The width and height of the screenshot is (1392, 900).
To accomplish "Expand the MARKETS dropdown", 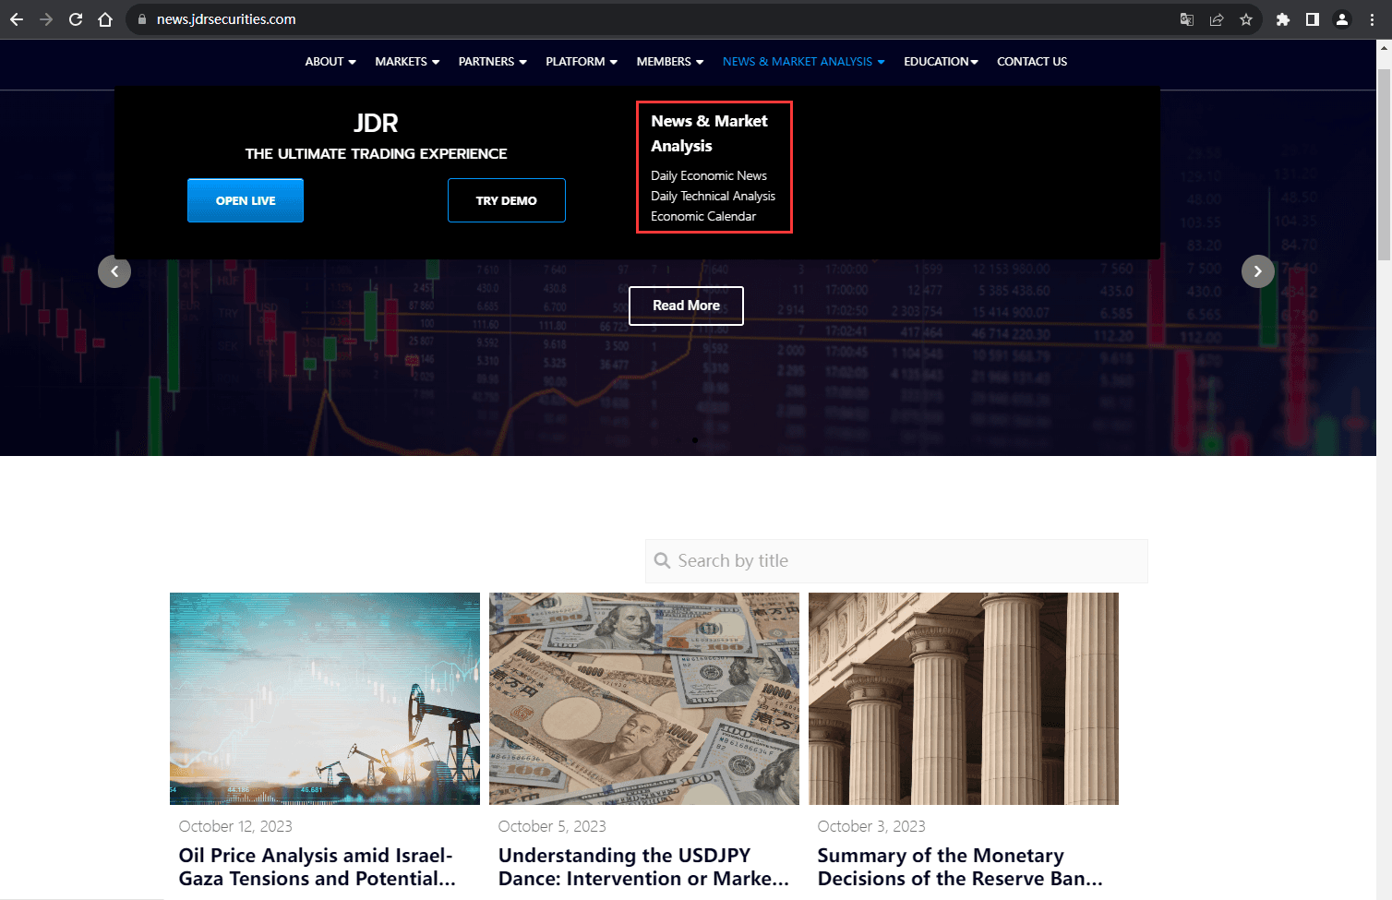I will 407,62.
